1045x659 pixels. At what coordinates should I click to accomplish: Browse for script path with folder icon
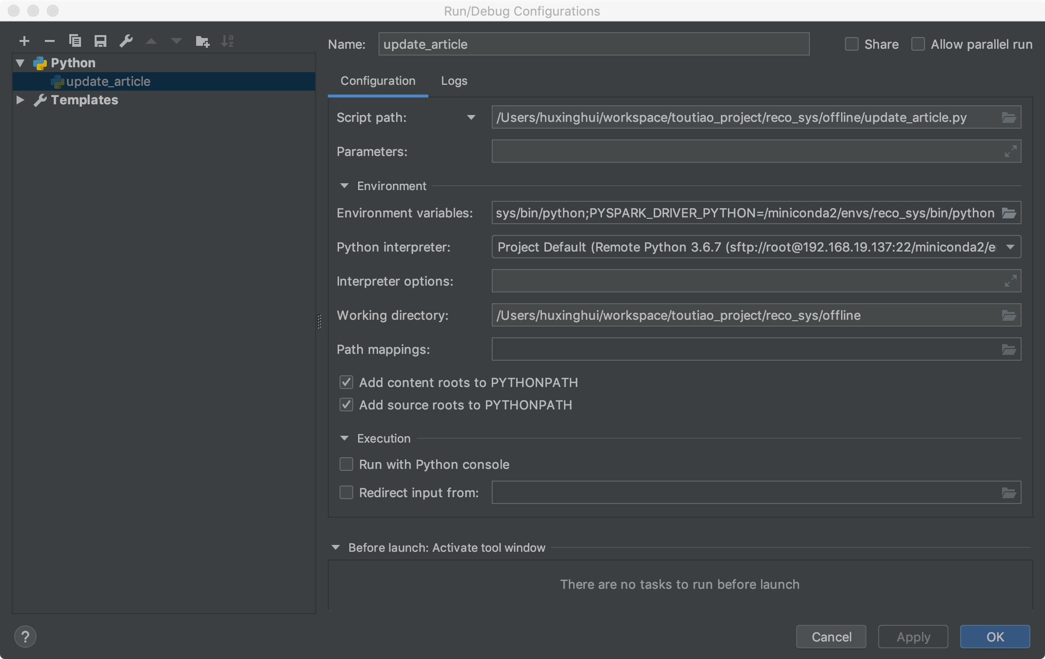pyautogui.click(x=1008, y=118)
